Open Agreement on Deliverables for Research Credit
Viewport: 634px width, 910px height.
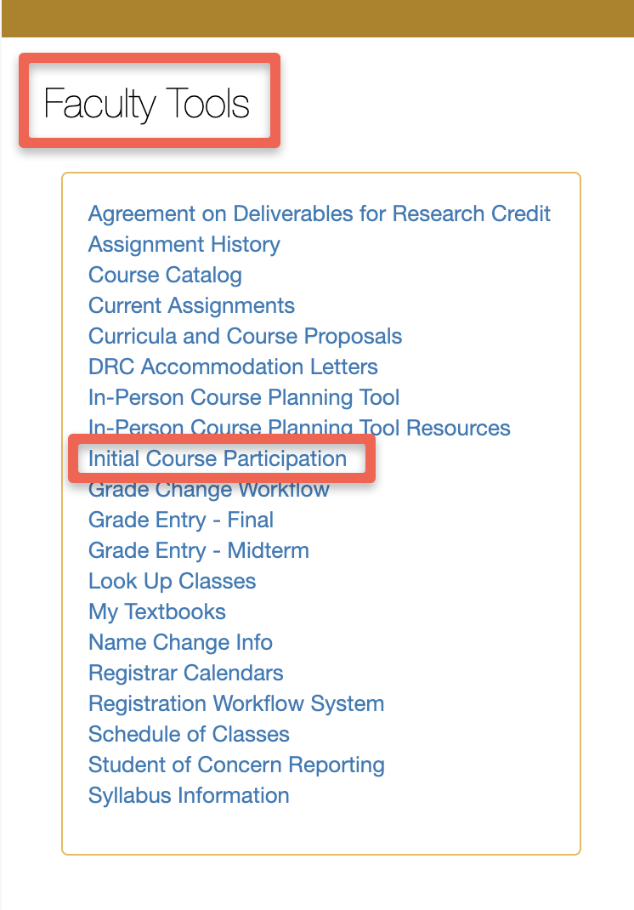pos(320,213)
